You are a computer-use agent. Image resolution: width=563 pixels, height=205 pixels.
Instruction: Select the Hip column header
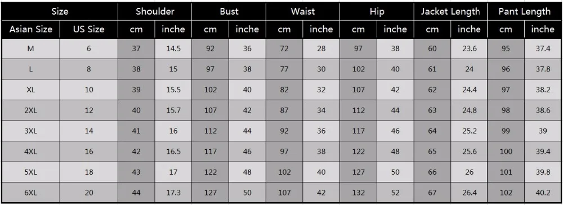377,11
